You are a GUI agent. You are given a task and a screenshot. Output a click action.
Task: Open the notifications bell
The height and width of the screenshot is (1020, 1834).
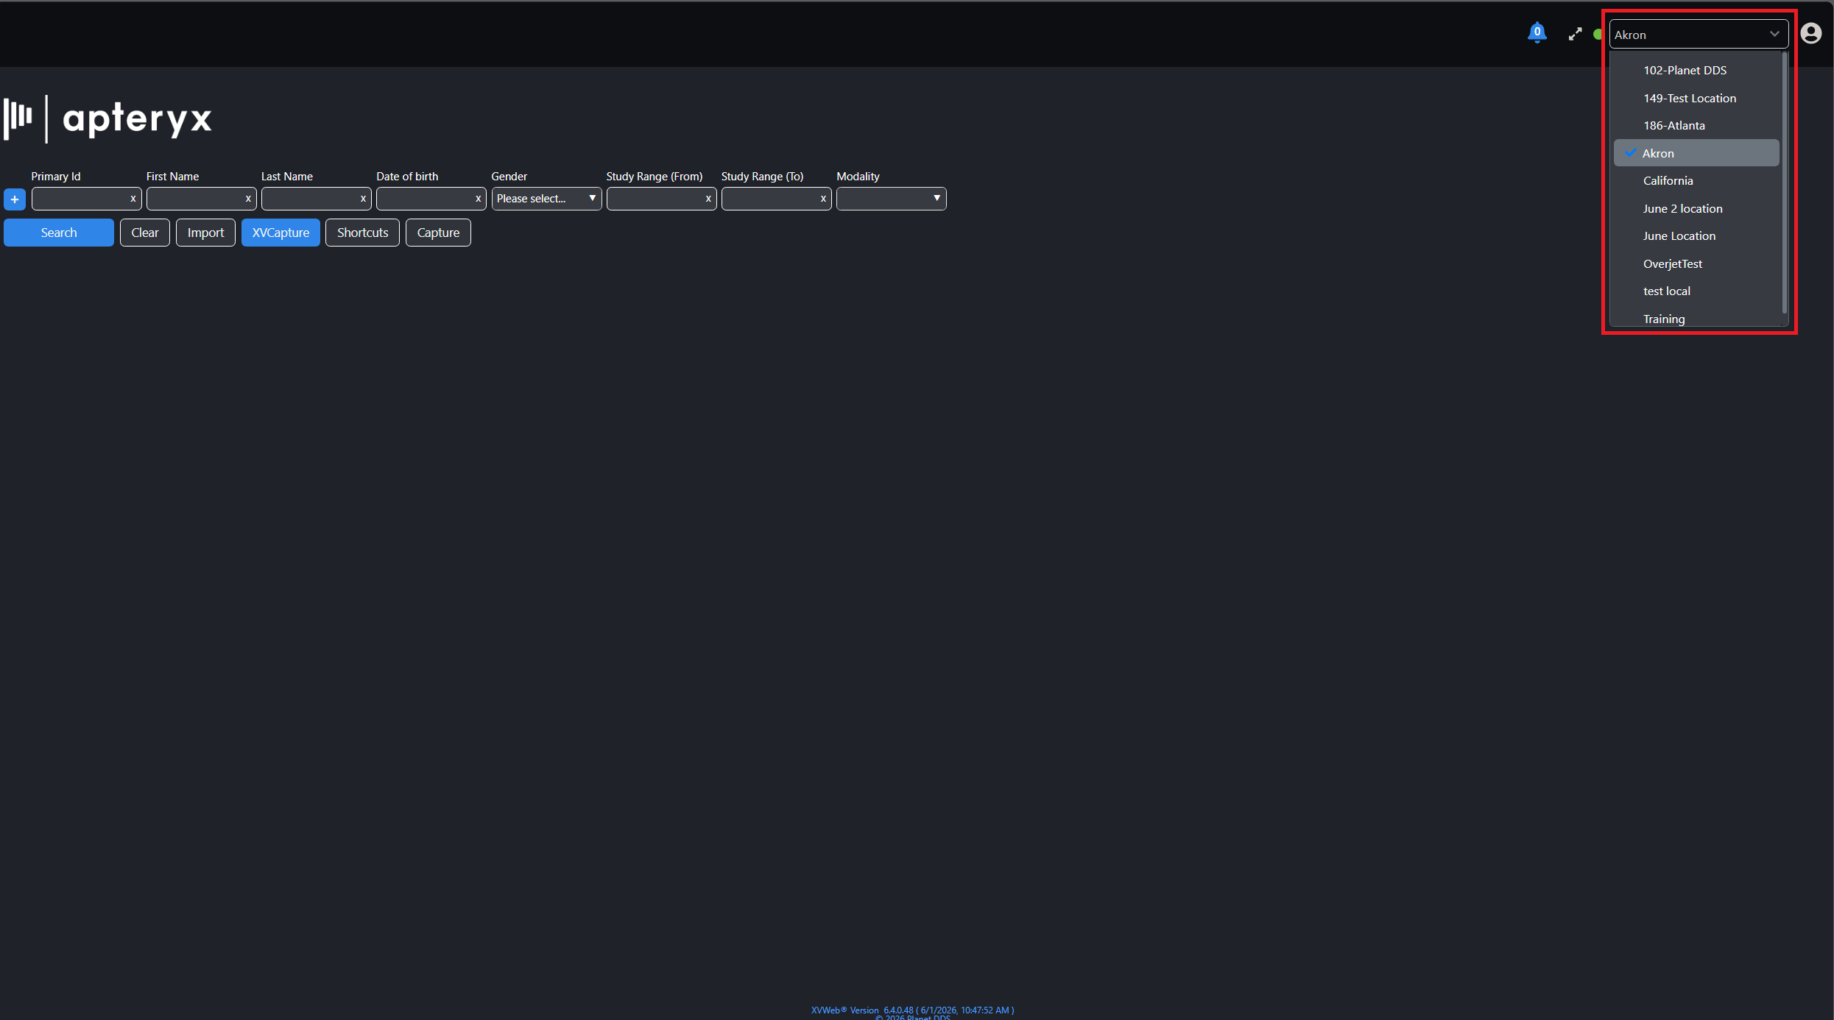point(1537,33)
